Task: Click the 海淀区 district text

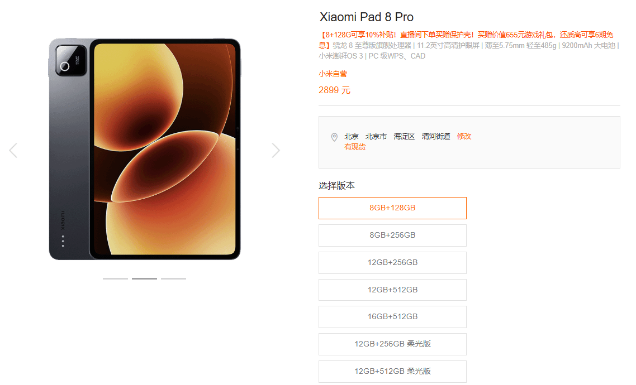Action: coord(404,137)
